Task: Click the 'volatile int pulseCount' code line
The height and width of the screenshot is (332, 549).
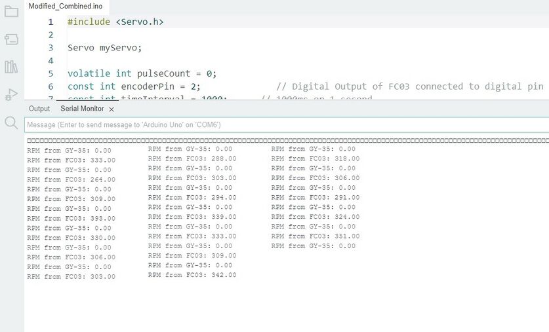Action: (142, 73)
